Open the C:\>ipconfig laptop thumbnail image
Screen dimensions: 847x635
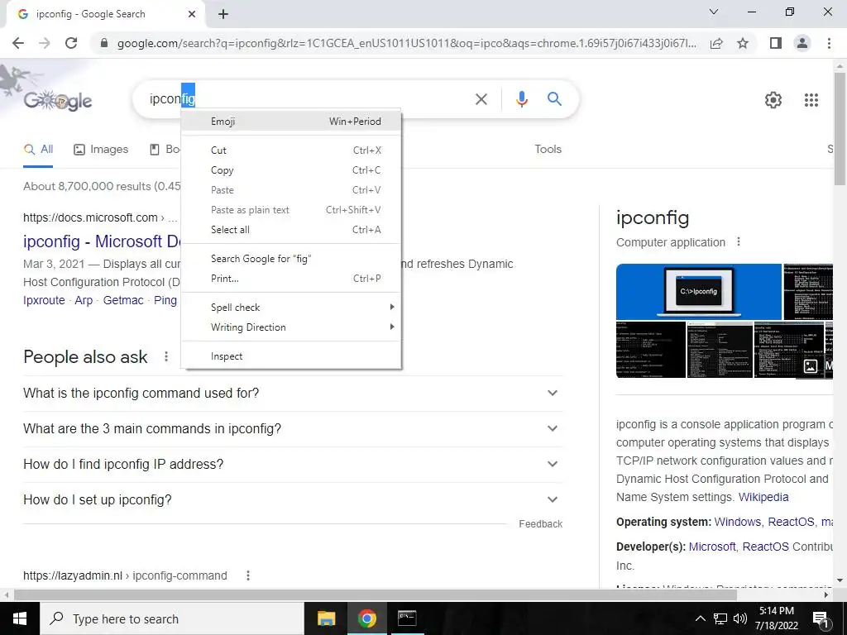[x=698, y=292]
